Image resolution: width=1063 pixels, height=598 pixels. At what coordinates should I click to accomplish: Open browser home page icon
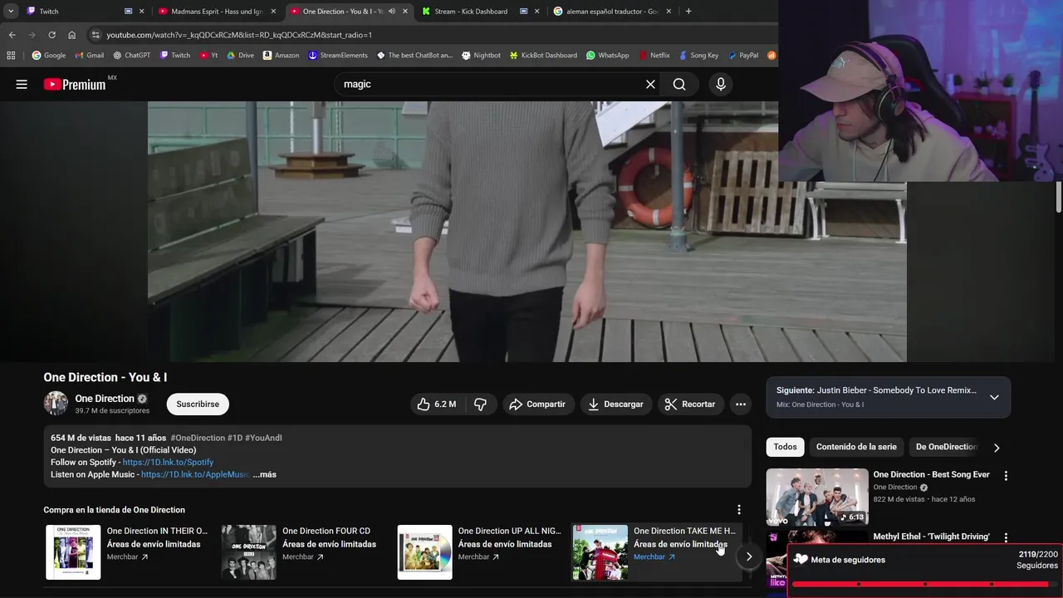71,35
